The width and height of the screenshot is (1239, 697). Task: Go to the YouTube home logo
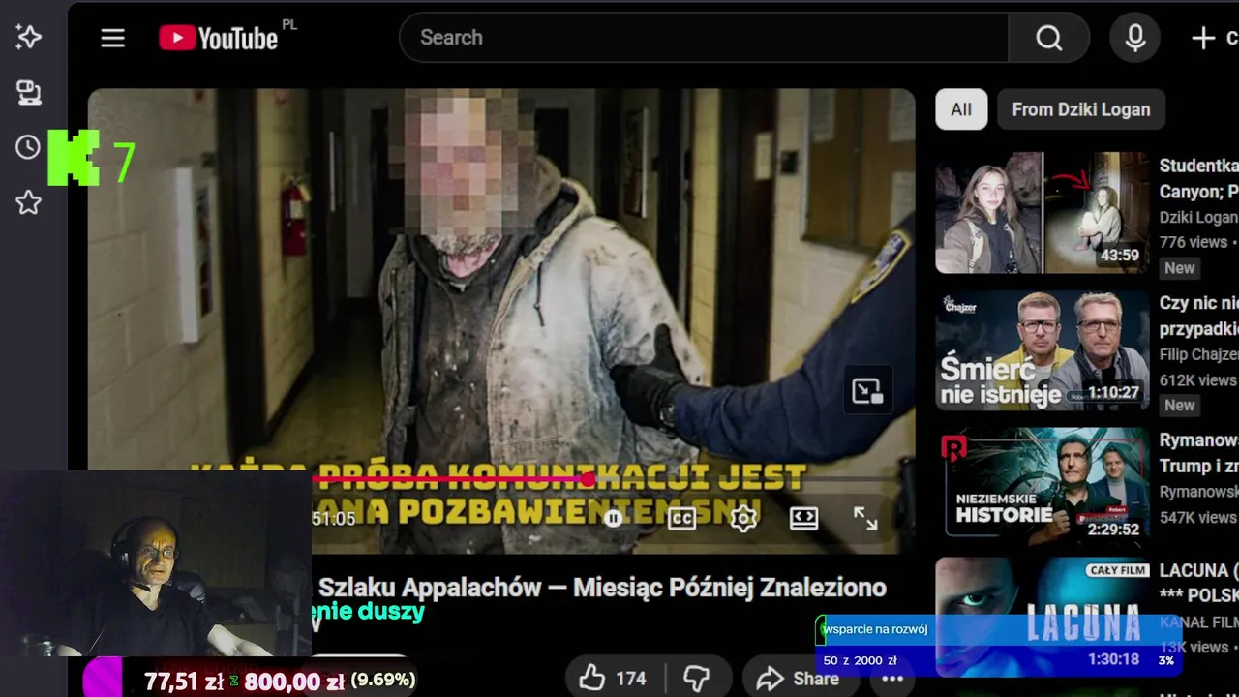point(219,38)
